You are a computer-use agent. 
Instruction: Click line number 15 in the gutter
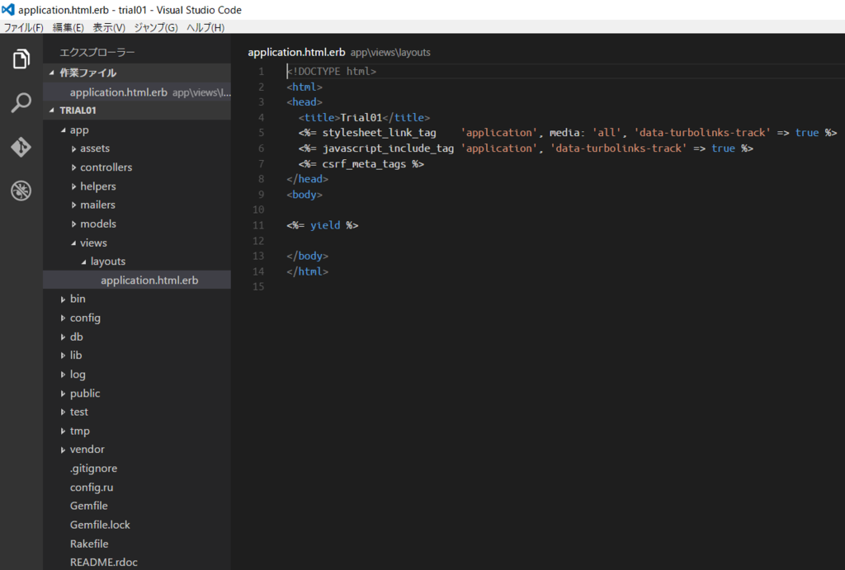(258, 286)
